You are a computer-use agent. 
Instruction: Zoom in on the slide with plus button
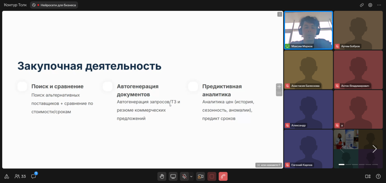coord(279,86)
